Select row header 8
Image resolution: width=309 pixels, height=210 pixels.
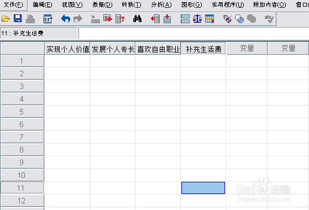coord(22,150)
